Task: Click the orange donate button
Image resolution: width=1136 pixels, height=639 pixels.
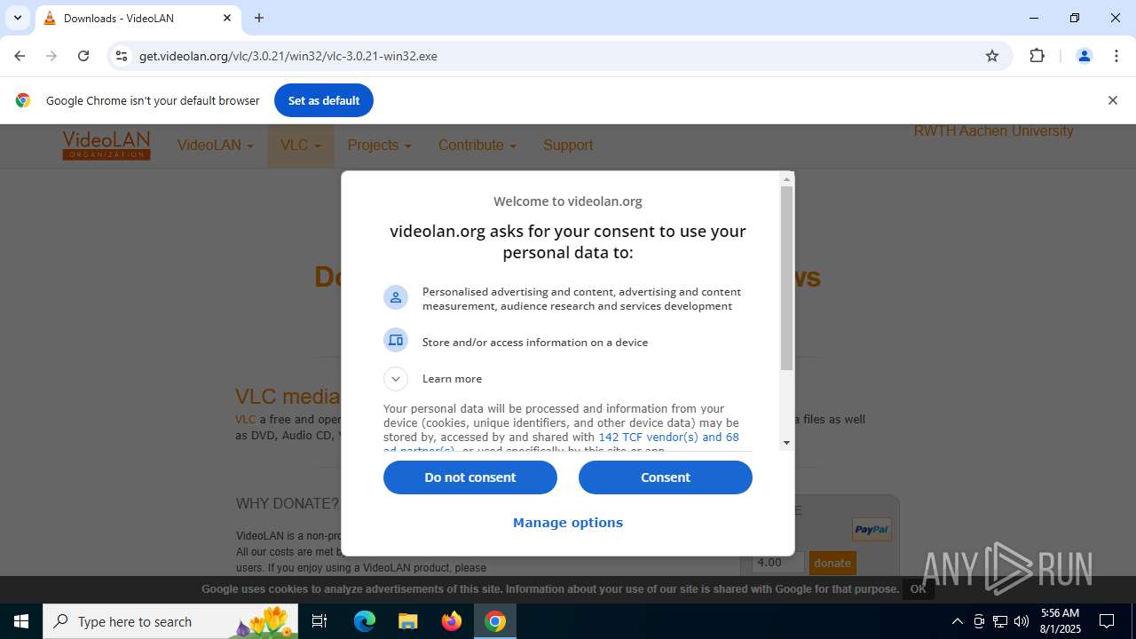Action: (x=832, y=563)
